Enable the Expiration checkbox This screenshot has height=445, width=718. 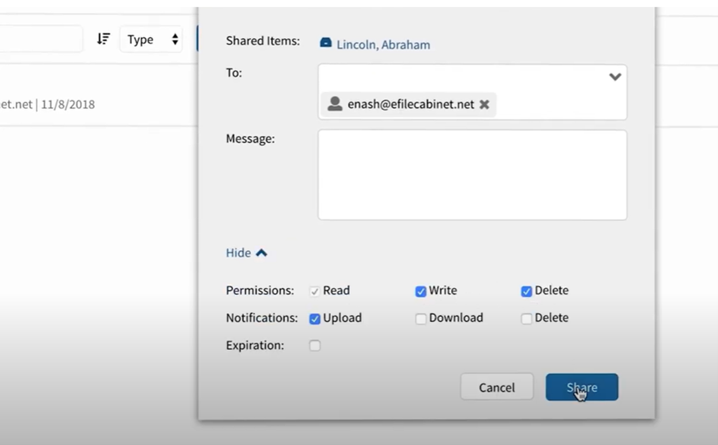(x=315, y=346)
